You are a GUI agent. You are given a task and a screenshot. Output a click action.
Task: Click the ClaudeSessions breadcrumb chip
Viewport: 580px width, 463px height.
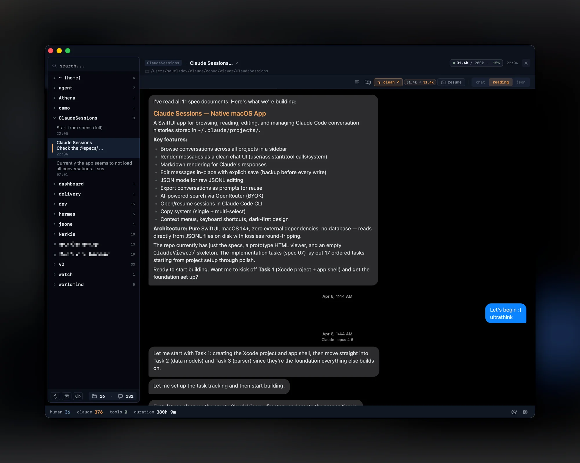point(163,63)
